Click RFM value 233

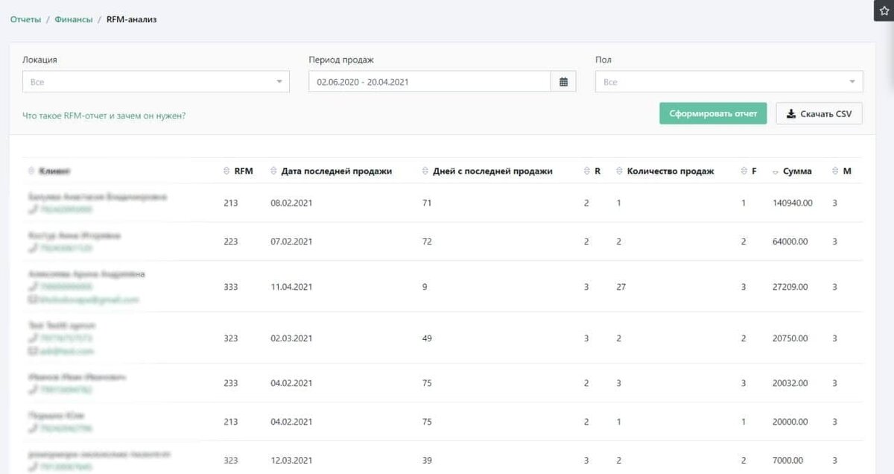230,383
